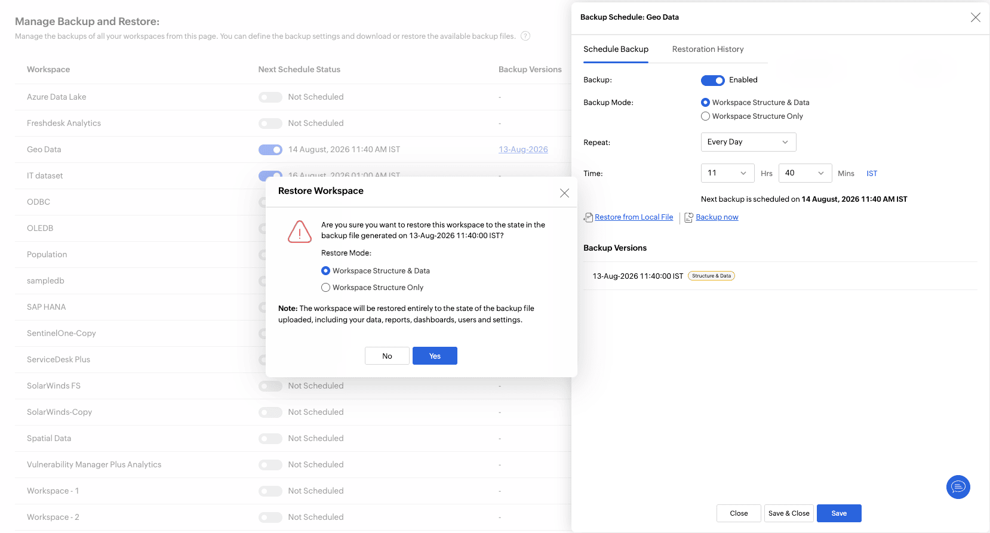Select the sampledb workspace name
The height and width of the screenshot is (533, 990).
45,281
